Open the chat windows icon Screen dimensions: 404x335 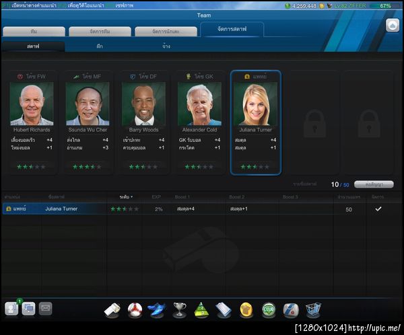point(28,309)
